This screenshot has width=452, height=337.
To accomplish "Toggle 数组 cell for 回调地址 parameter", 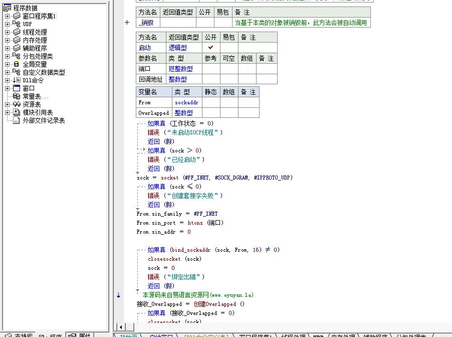I will 247,79.
